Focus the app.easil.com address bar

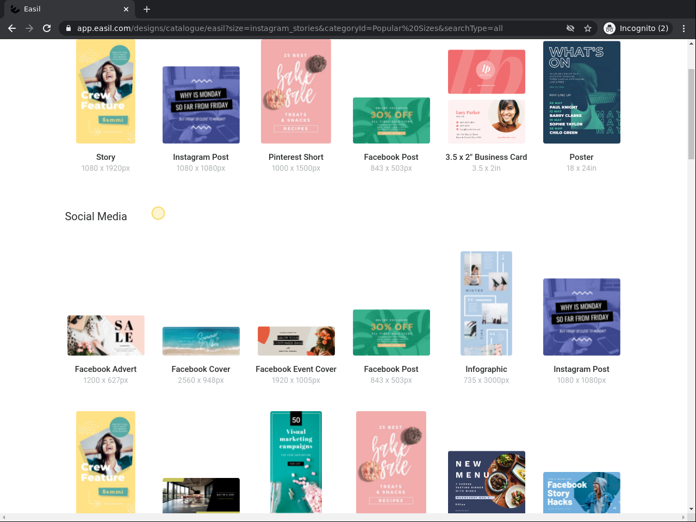tap(290, 28)
